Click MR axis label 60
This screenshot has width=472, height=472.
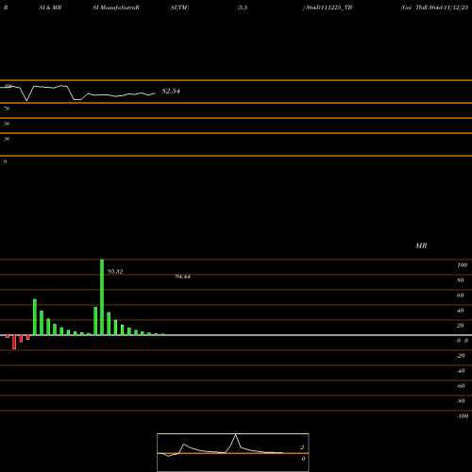click(461, 295)
